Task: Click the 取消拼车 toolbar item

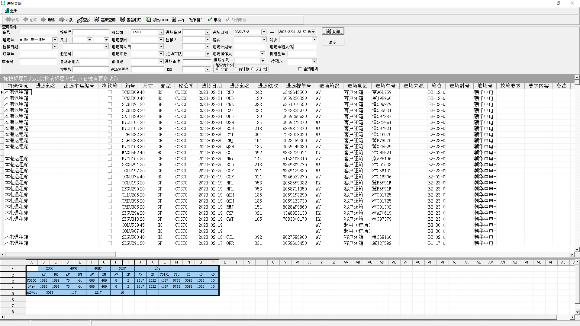Action: click(x=196, y=20)
